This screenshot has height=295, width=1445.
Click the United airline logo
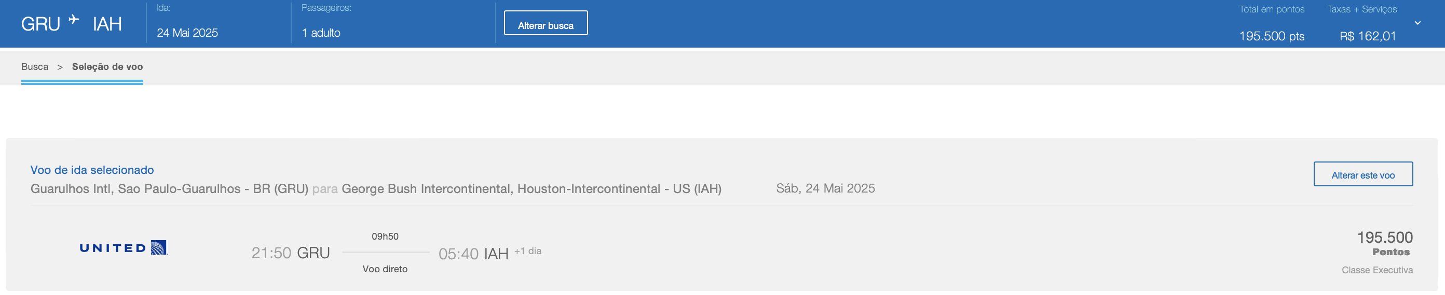124,248
